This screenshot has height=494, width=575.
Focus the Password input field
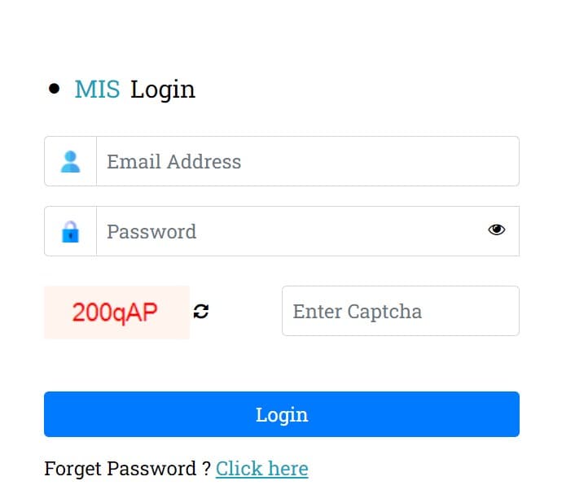click(x=308, y=231)
